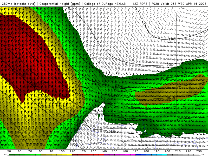Click the "Geopotential Height (gpm)" header label

point(60,4)
